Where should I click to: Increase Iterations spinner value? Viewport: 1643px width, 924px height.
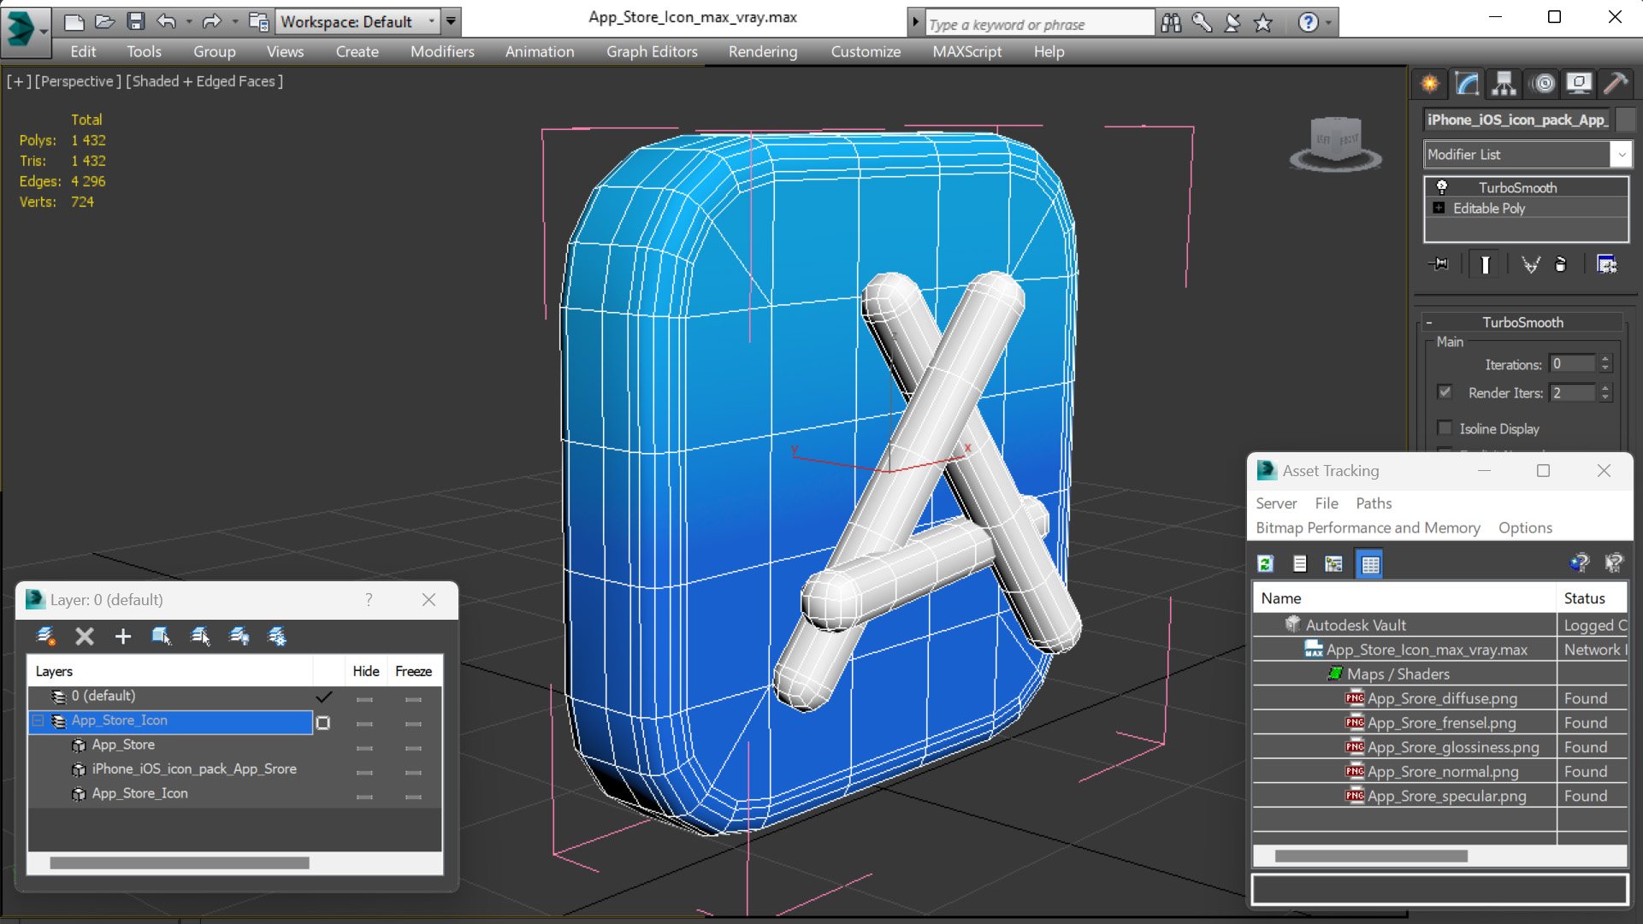1605,359
